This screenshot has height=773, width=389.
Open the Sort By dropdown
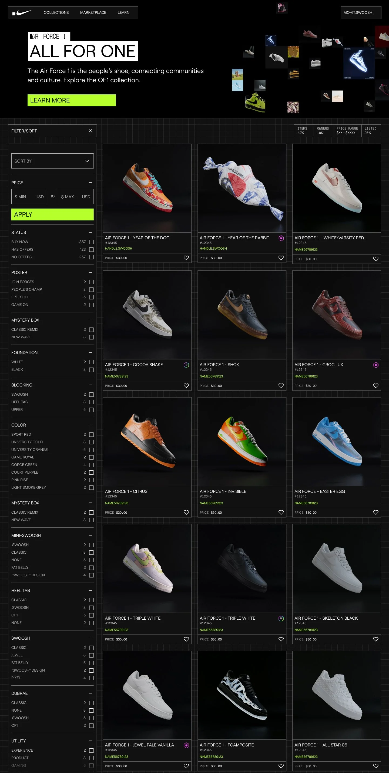(52, 161)
